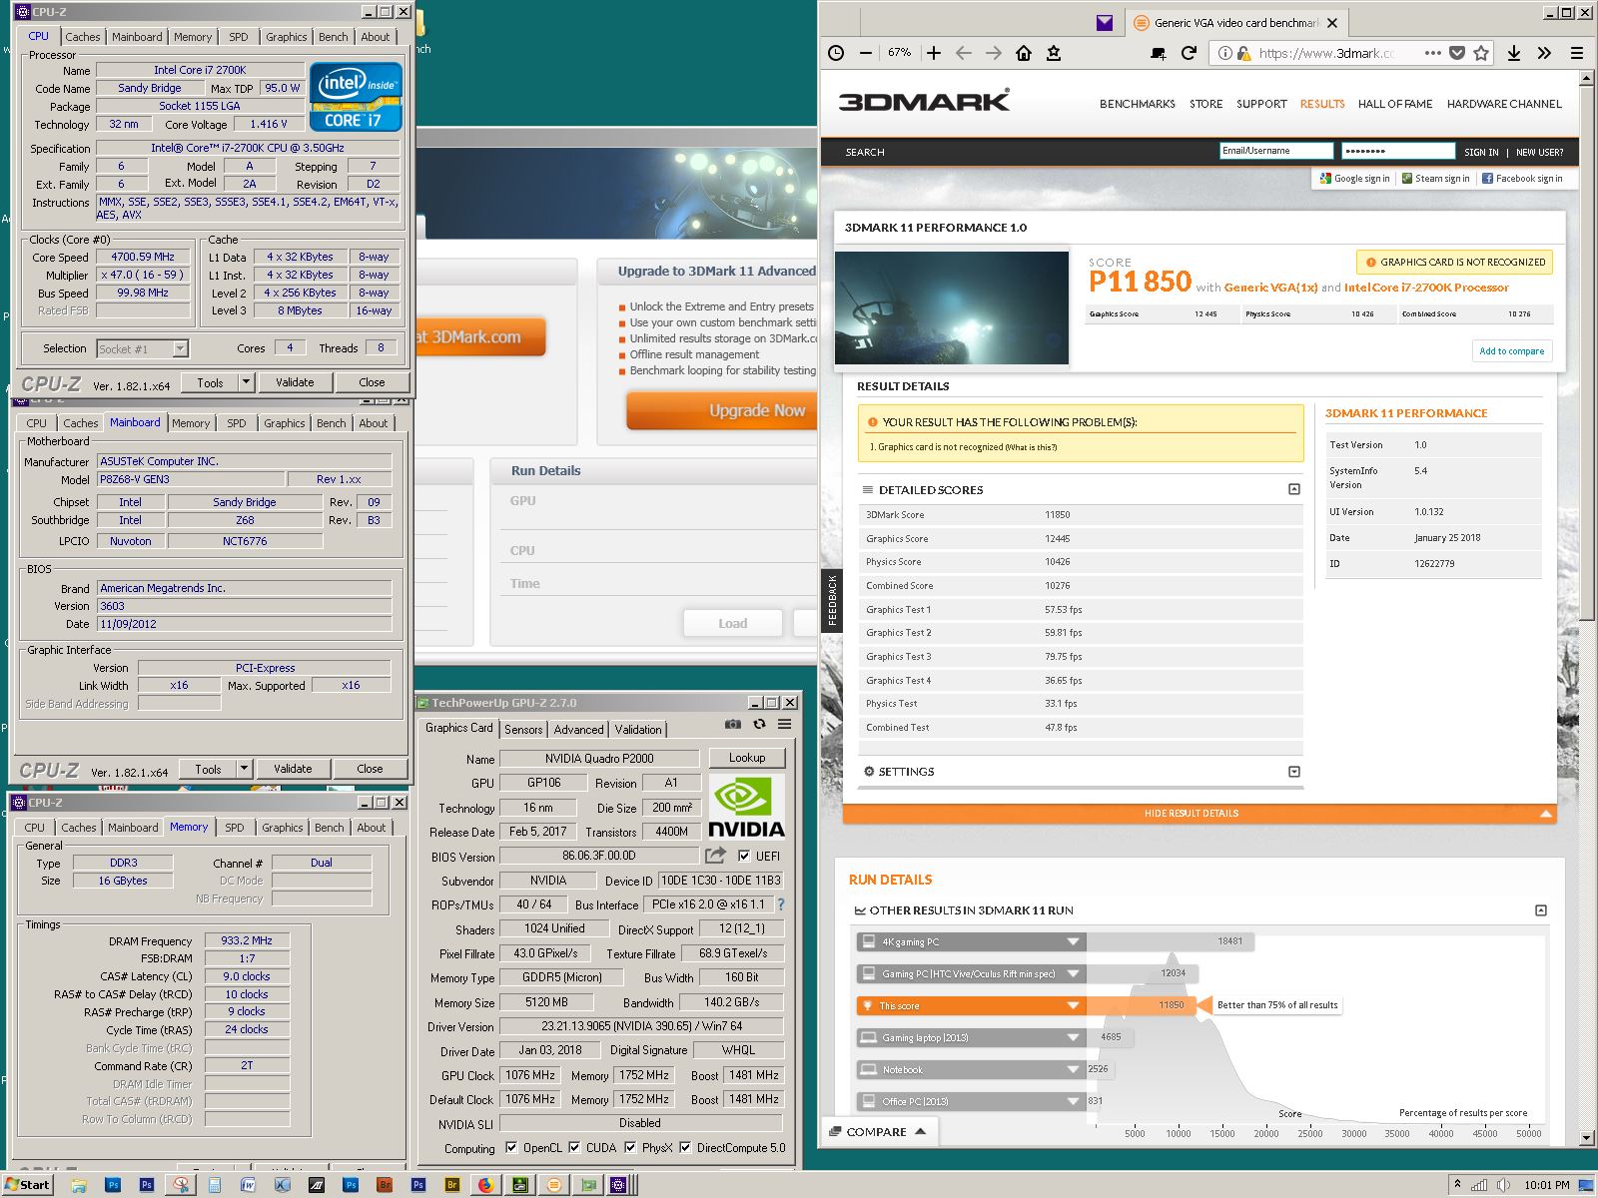Go back with the browser back arrow

pyautogui.click(x=964, y=53)
